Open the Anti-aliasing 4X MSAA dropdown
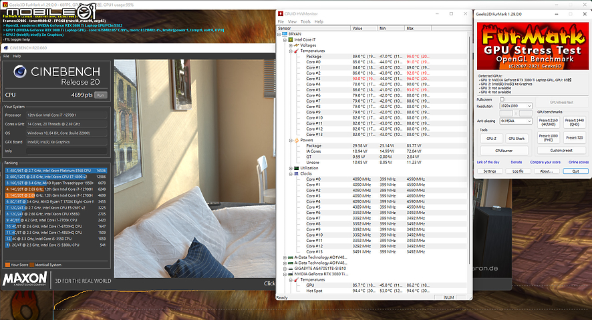Image resolution: width=592 pixels, height=320 pixels. click(x=516, y=121)
